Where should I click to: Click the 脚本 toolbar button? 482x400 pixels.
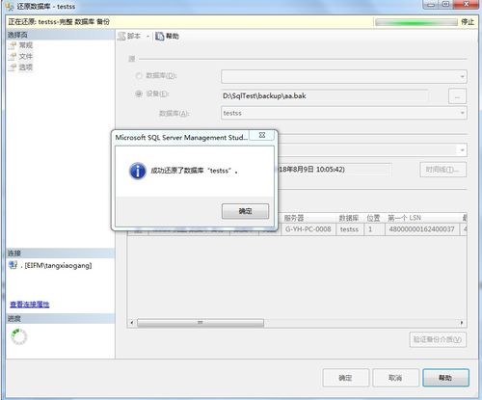(x=129, y=36)
